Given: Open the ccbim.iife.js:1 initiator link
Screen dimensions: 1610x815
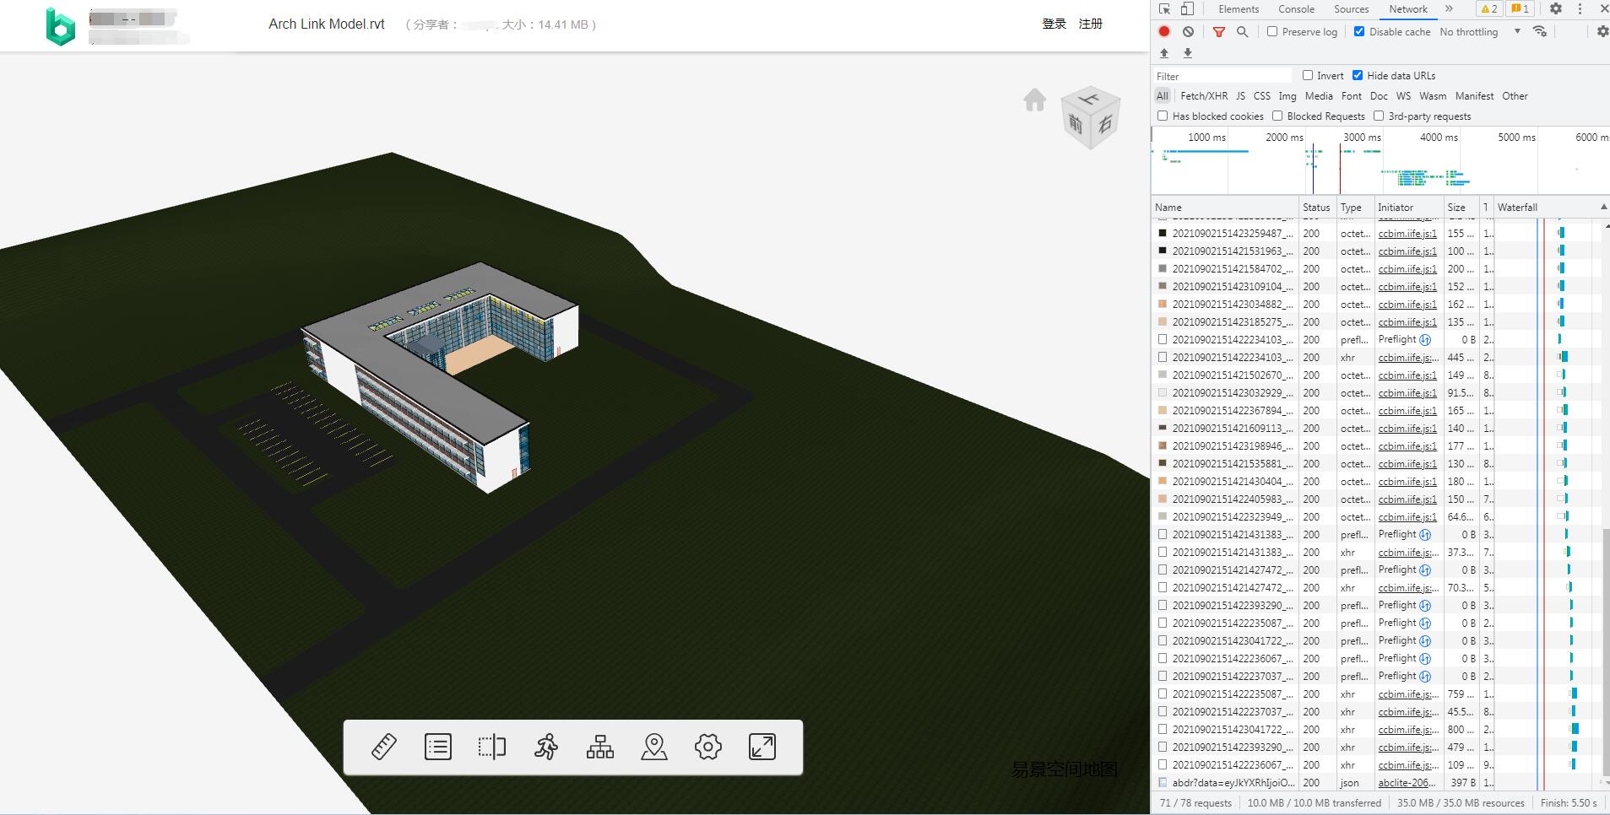Looking at the screenshot, I should coord(1406,233).
